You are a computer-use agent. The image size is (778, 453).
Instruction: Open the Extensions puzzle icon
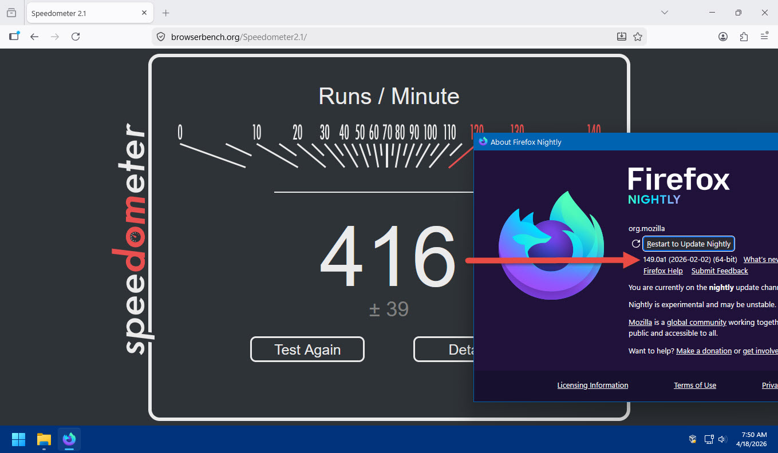pyautogui.click(x=744, y=37)
